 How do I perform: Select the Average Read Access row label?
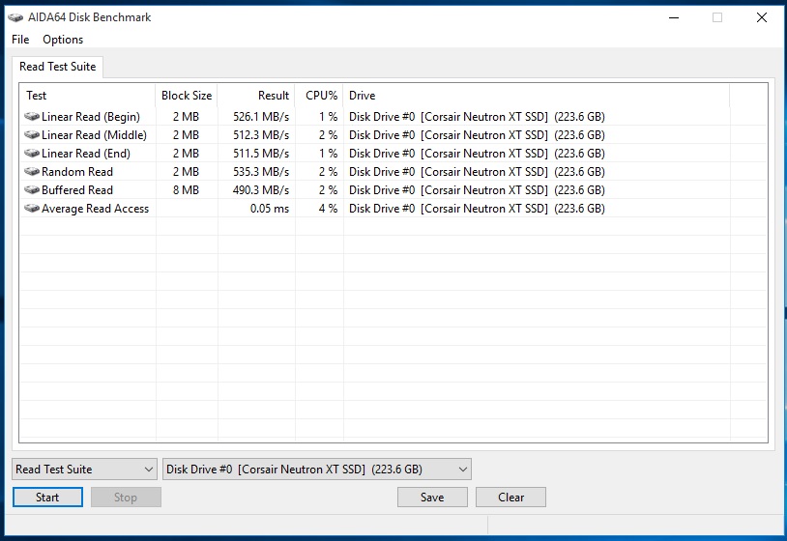[96, 209]
